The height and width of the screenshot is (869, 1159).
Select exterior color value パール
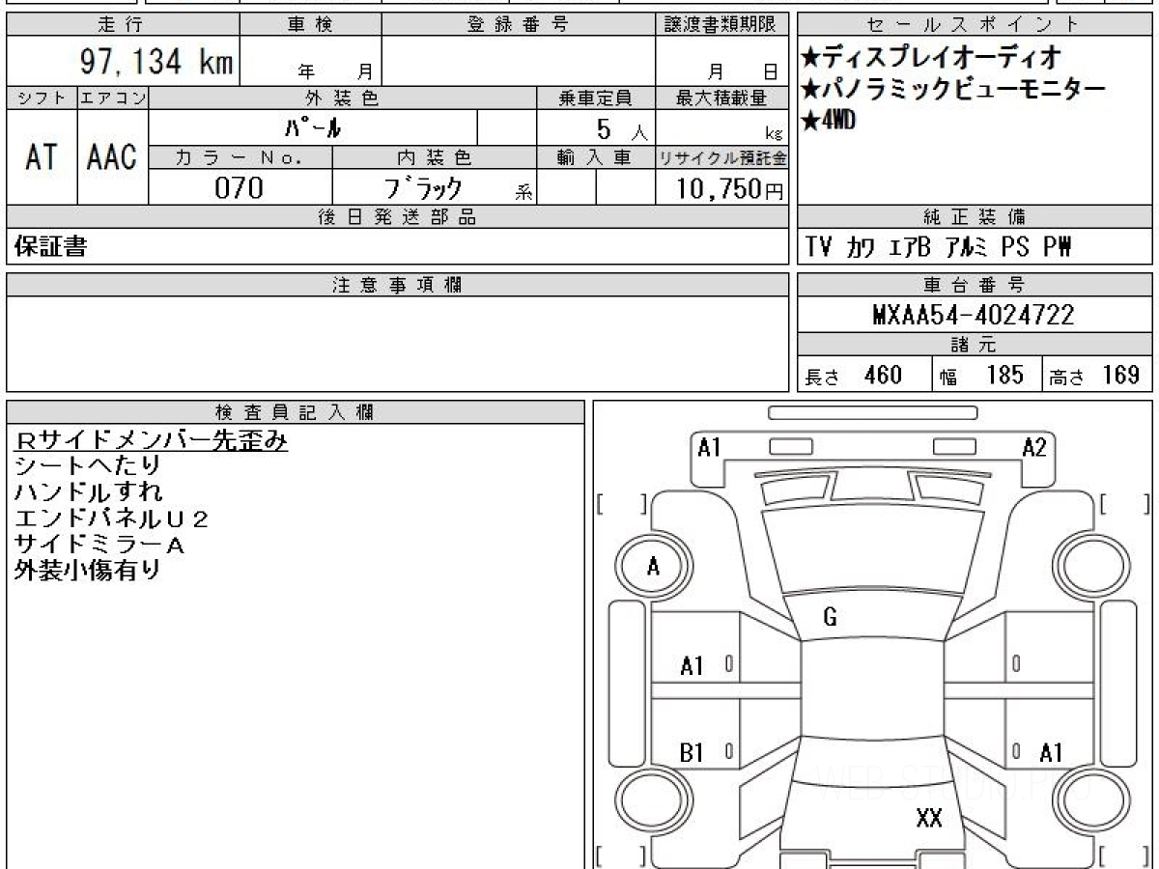pos(314,127)
